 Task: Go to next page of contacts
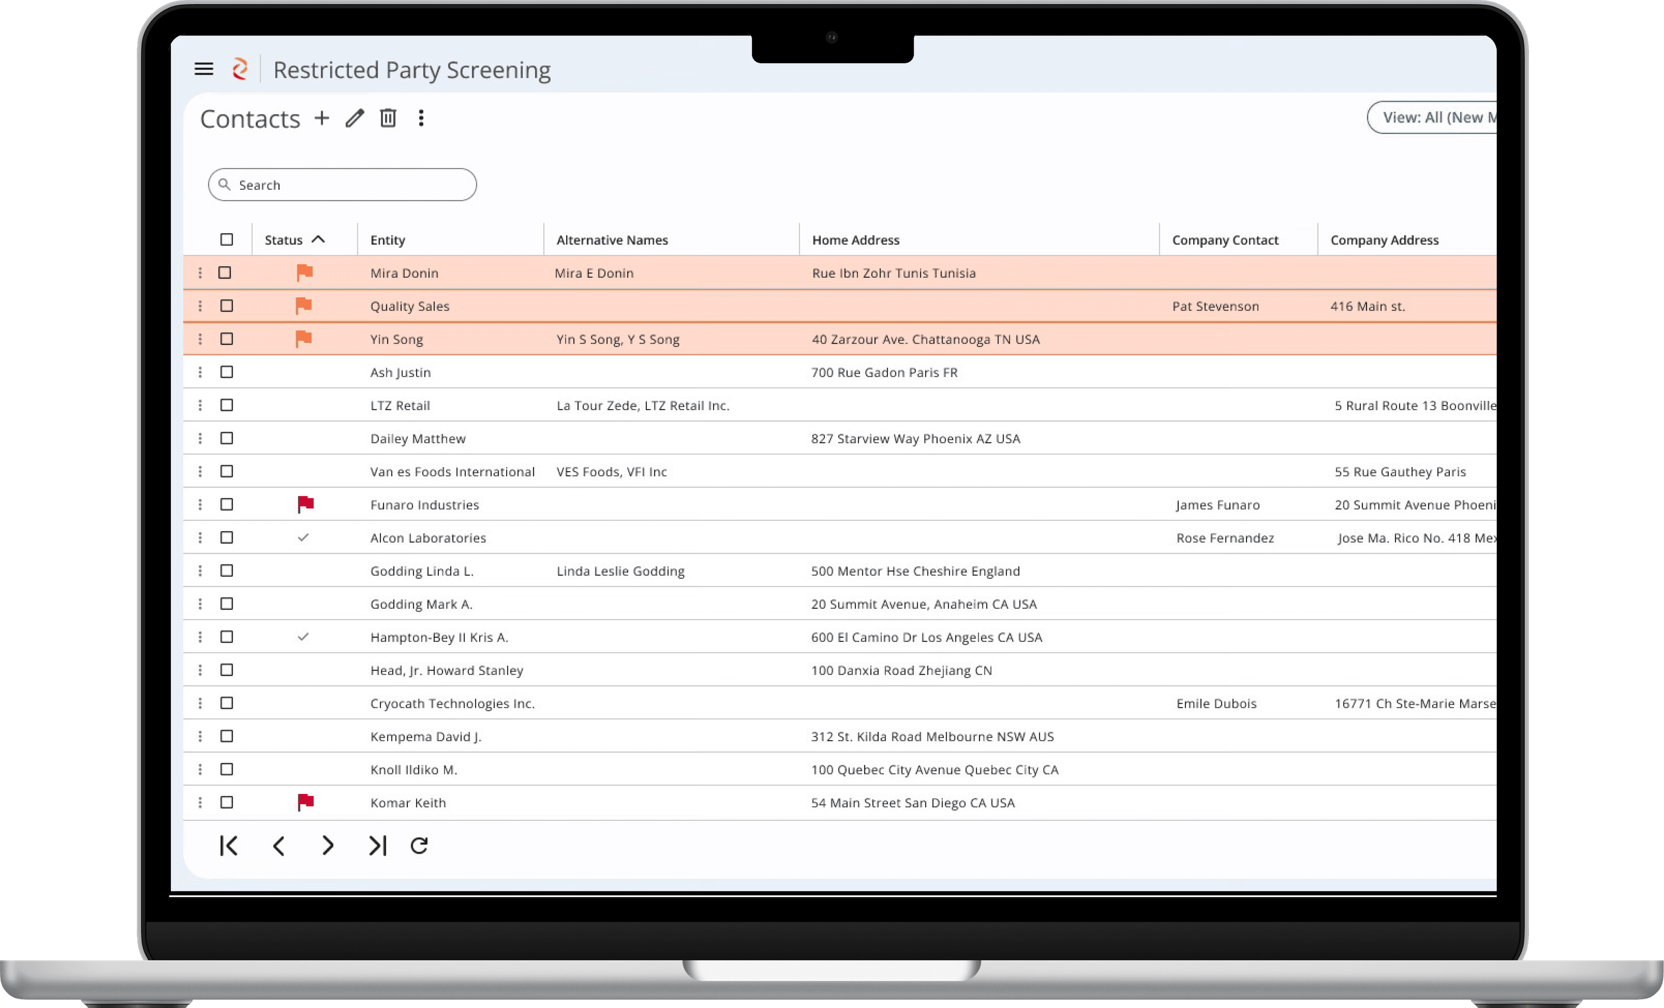tap(327, 845)
